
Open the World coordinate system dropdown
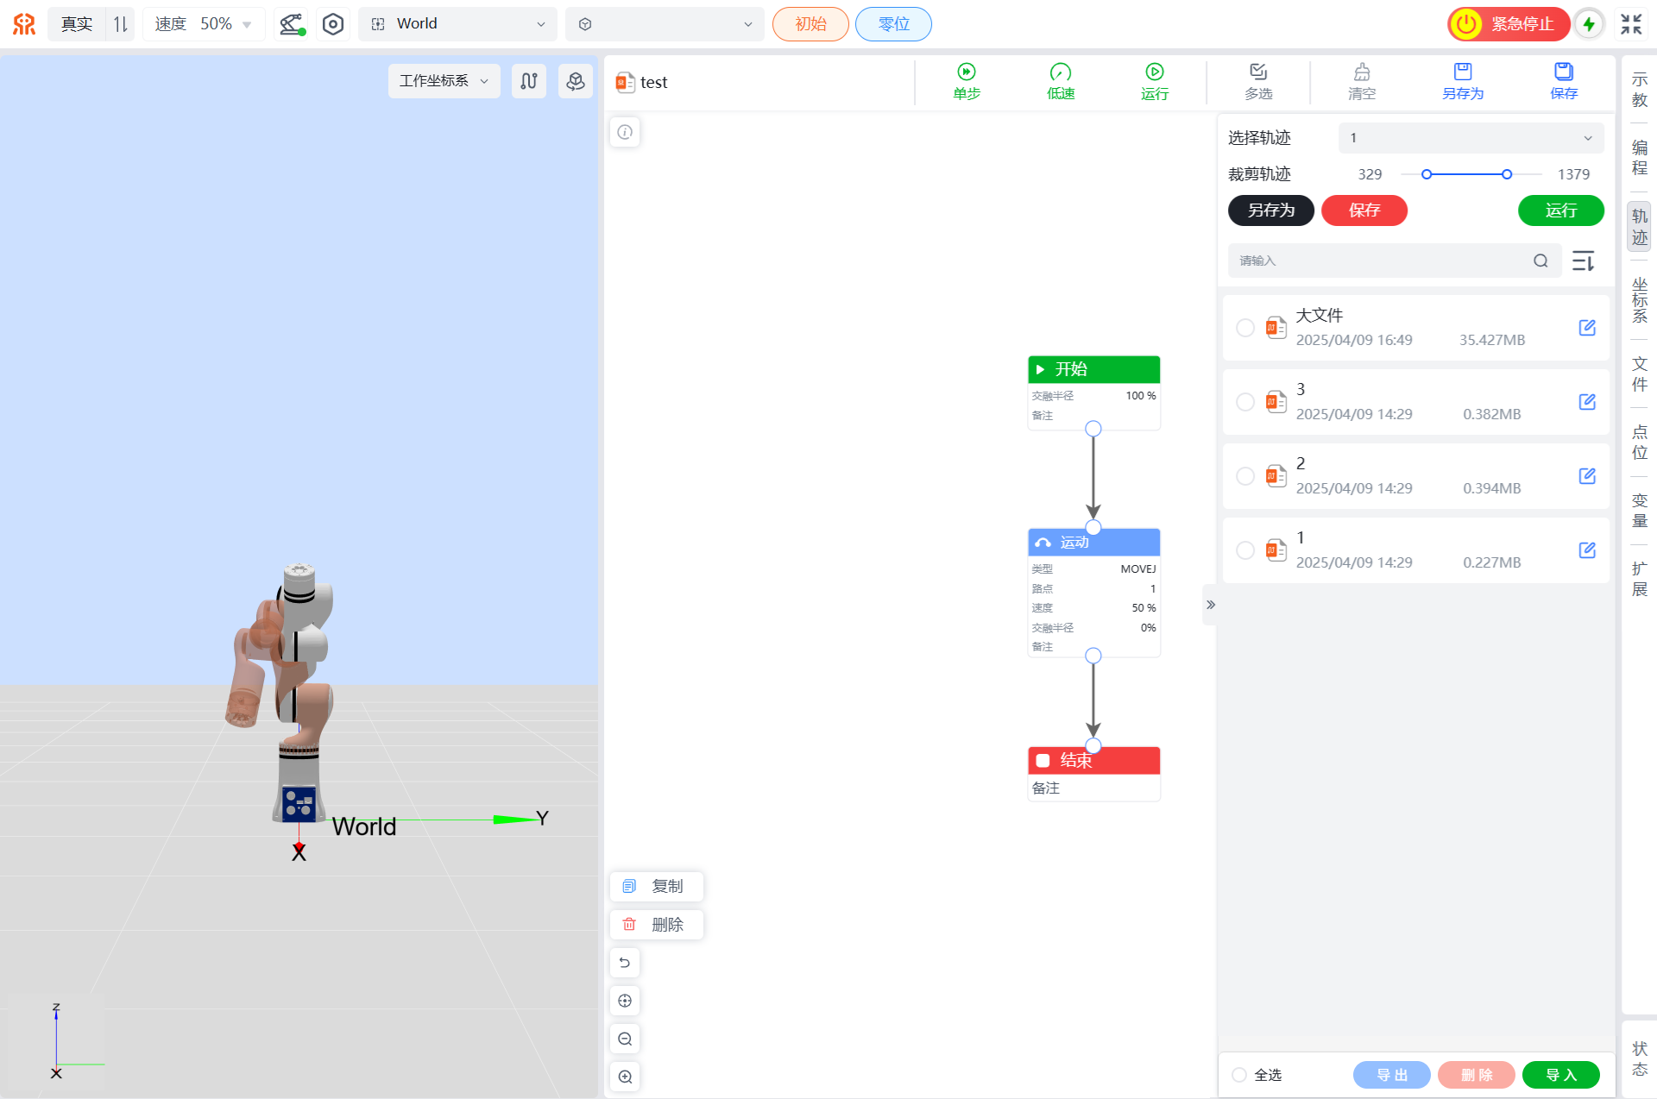click(x=458, y=24)
